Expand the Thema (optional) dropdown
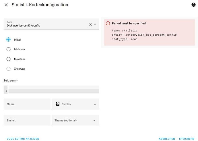 click(x=94, y=121)
